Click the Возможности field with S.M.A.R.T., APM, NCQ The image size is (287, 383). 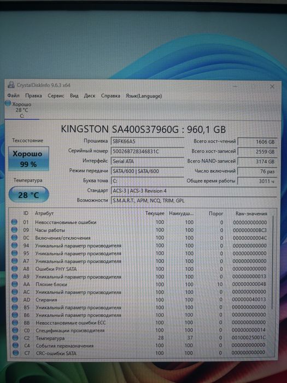point(194,201)
